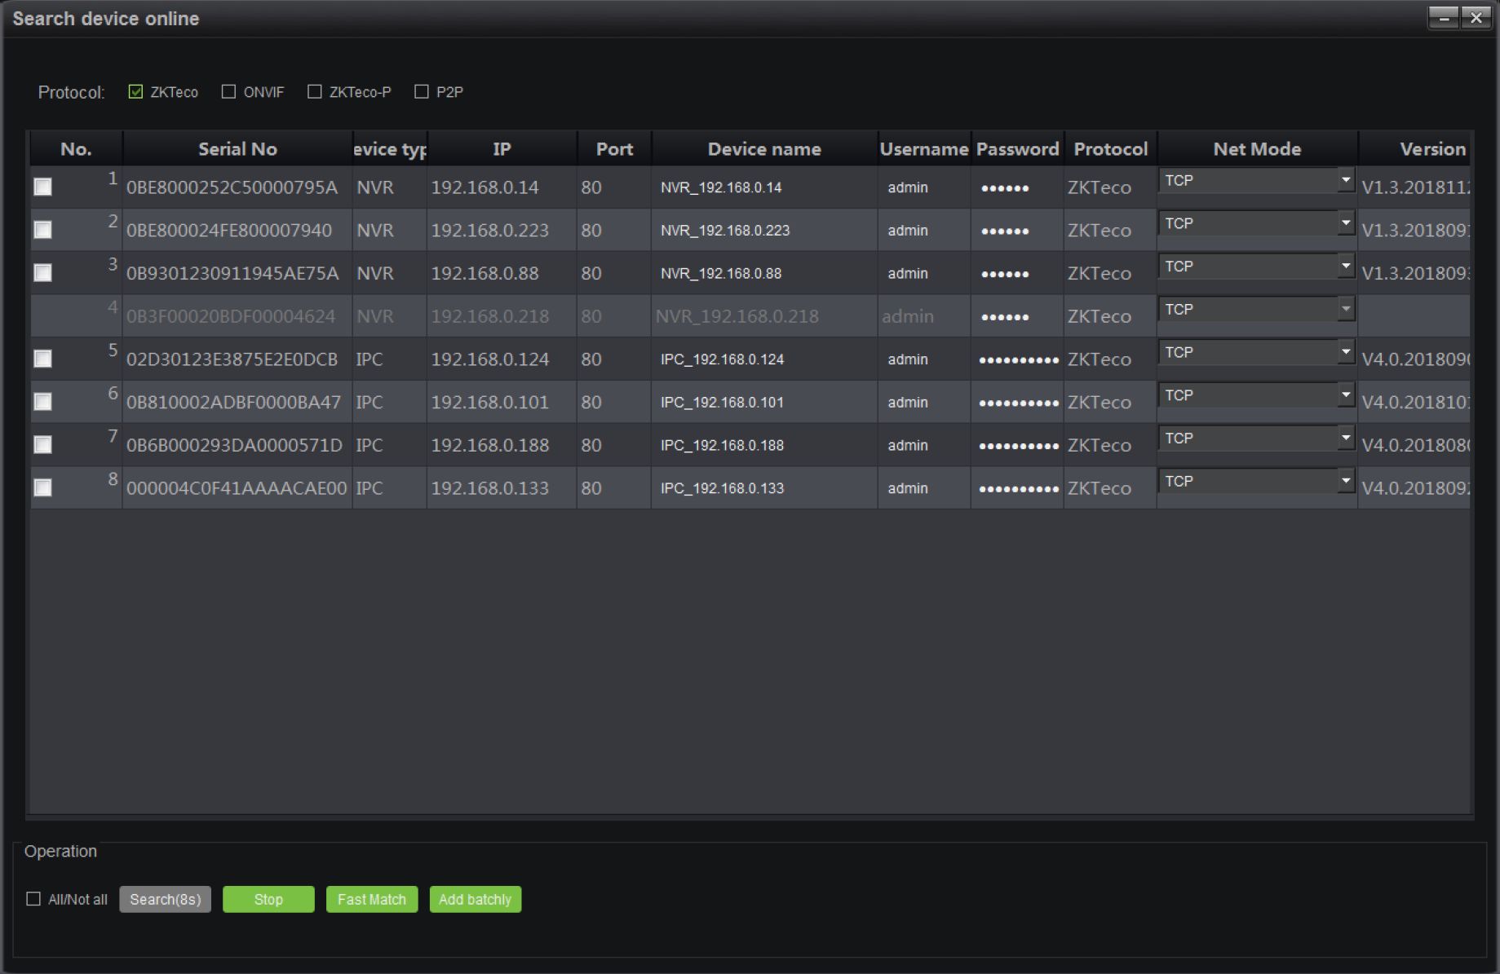The width and height of the screenshot is (1500, 974).
Task: Click the Device name column header
Action: (x=764, y=149)
